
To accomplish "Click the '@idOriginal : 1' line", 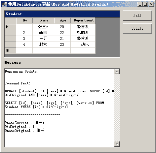I will click(19, 127).
